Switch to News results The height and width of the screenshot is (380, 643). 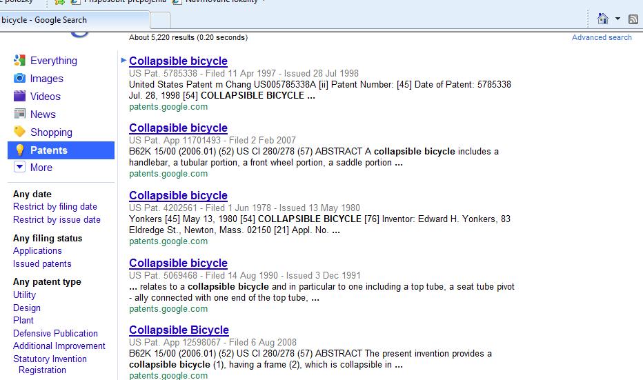point(43,114)
